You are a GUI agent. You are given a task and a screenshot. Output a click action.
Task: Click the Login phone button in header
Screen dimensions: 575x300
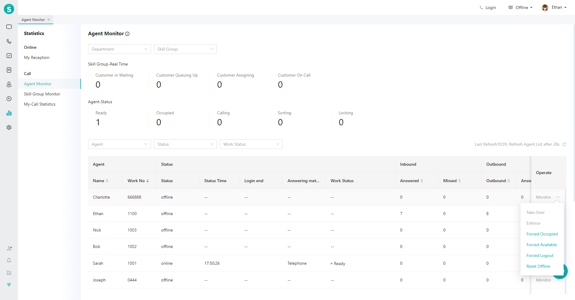point(488,7)
